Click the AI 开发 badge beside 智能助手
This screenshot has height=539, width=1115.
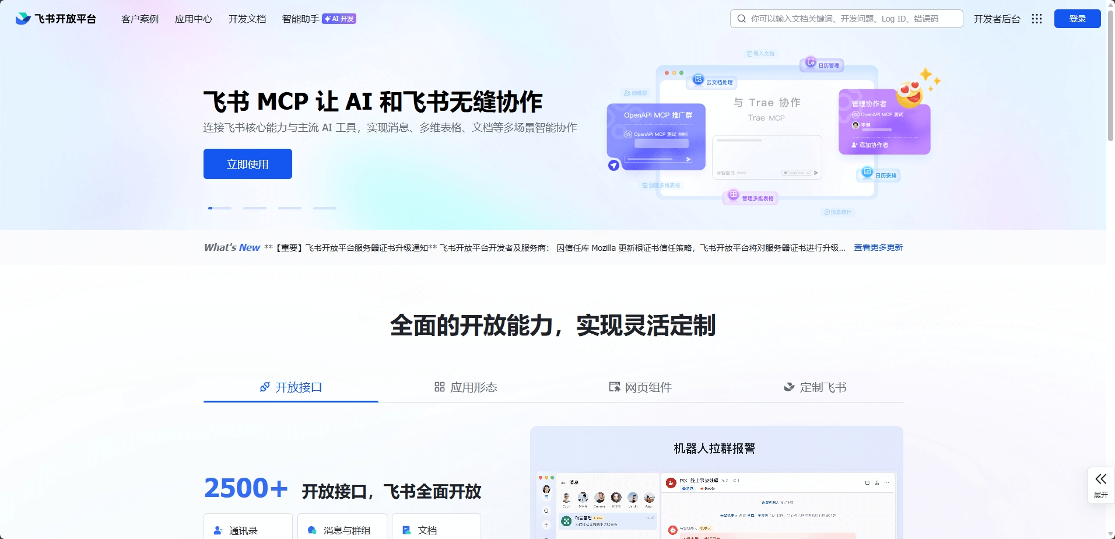point(338,18)
